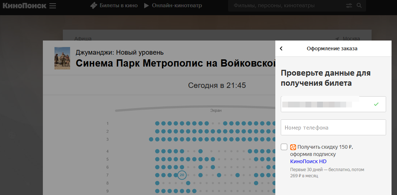Click row number 8 label in seat map
Viewport: 397px width, 195px height.
tap(108, 183)
